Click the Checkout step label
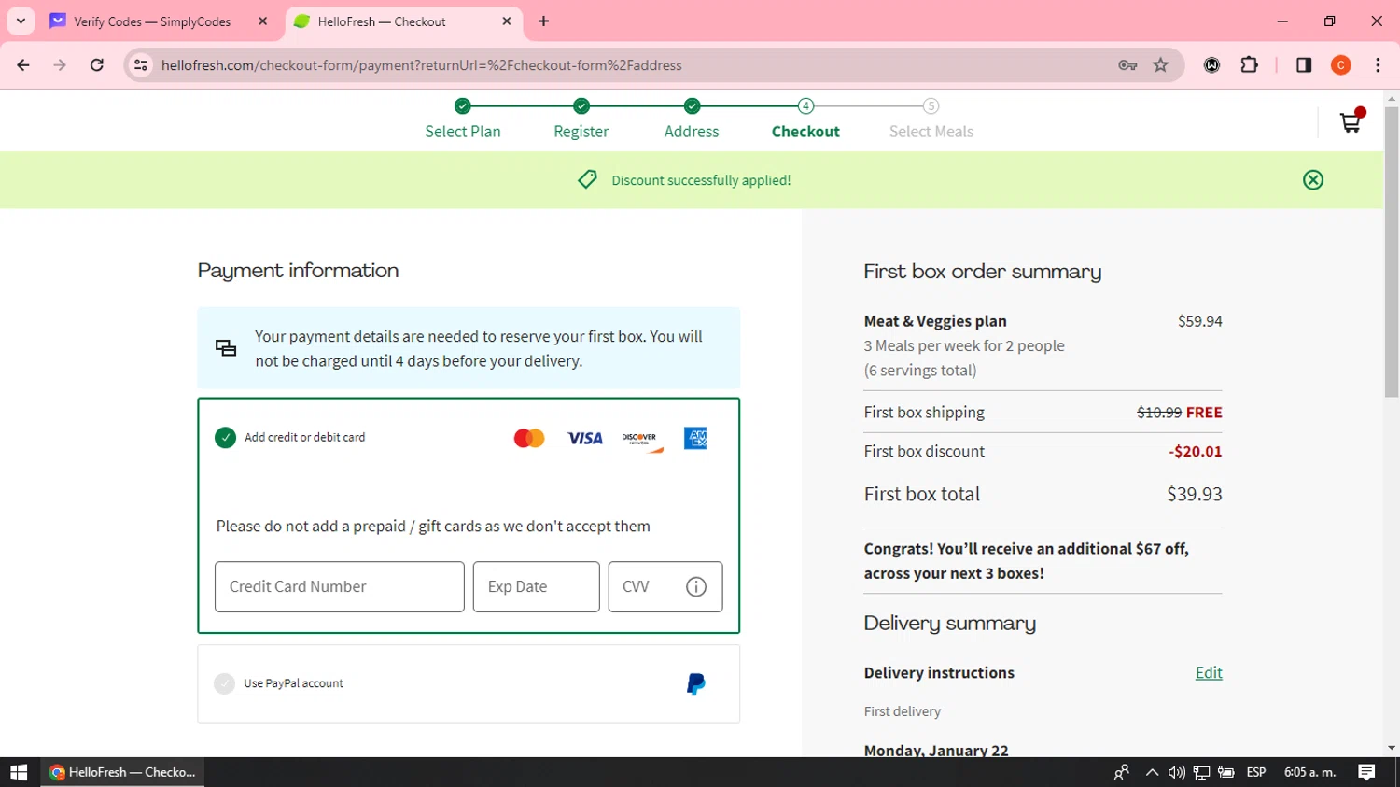 tap(805, 132)
